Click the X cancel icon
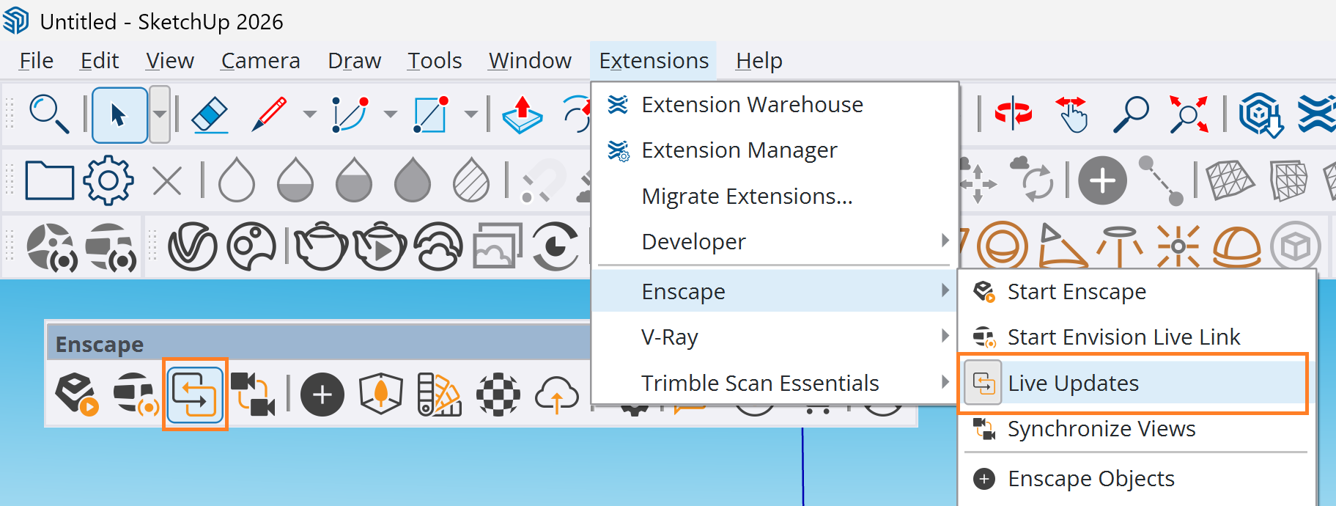Screen dimensions: 1336x506 (x=167, y=180)
